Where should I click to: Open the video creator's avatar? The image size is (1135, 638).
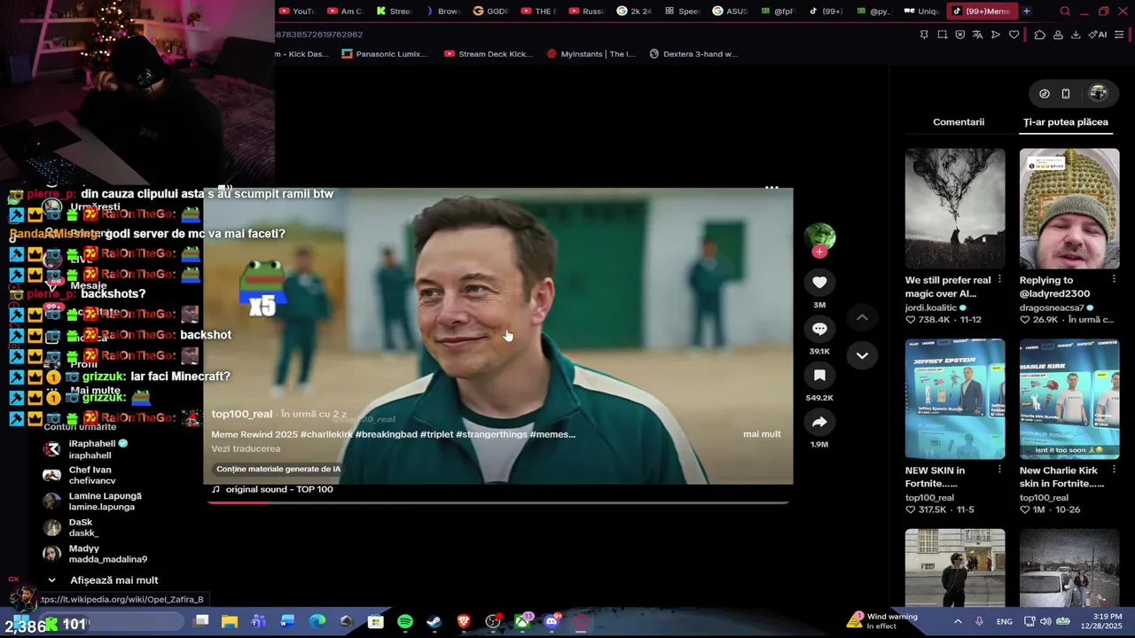[x=819, y=237]
